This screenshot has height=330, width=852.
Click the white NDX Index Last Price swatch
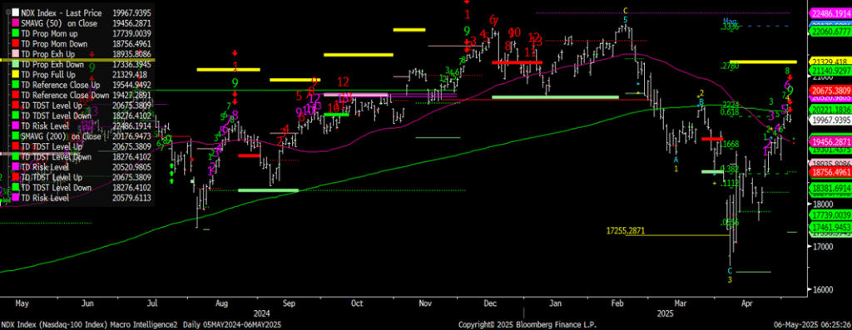point(15,13)
